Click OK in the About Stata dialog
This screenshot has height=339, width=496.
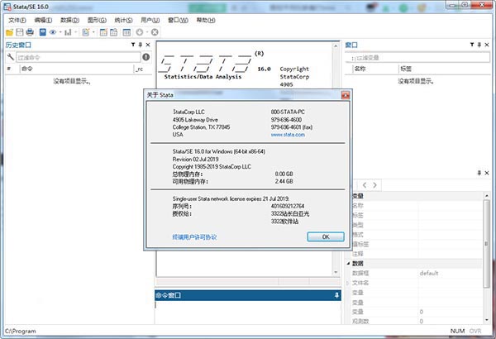click(x=325, y=236)
